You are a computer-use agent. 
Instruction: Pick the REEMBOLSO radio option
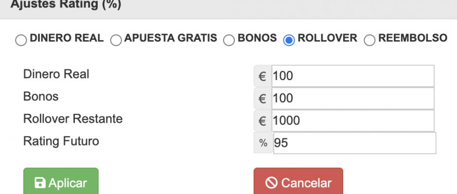[369, 40]
